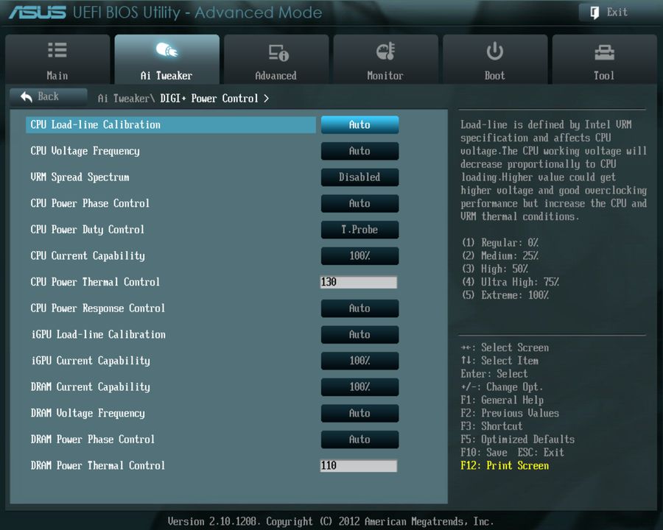
Task: Select DRAM Power Phase Control label
Action: pos(93,439)
